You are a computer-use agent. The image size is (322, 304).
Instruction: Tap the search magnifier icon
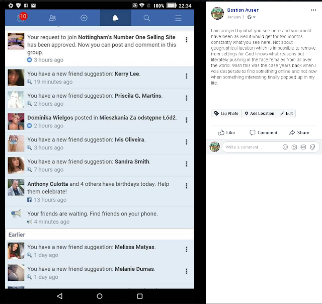[x=147, y=18]
